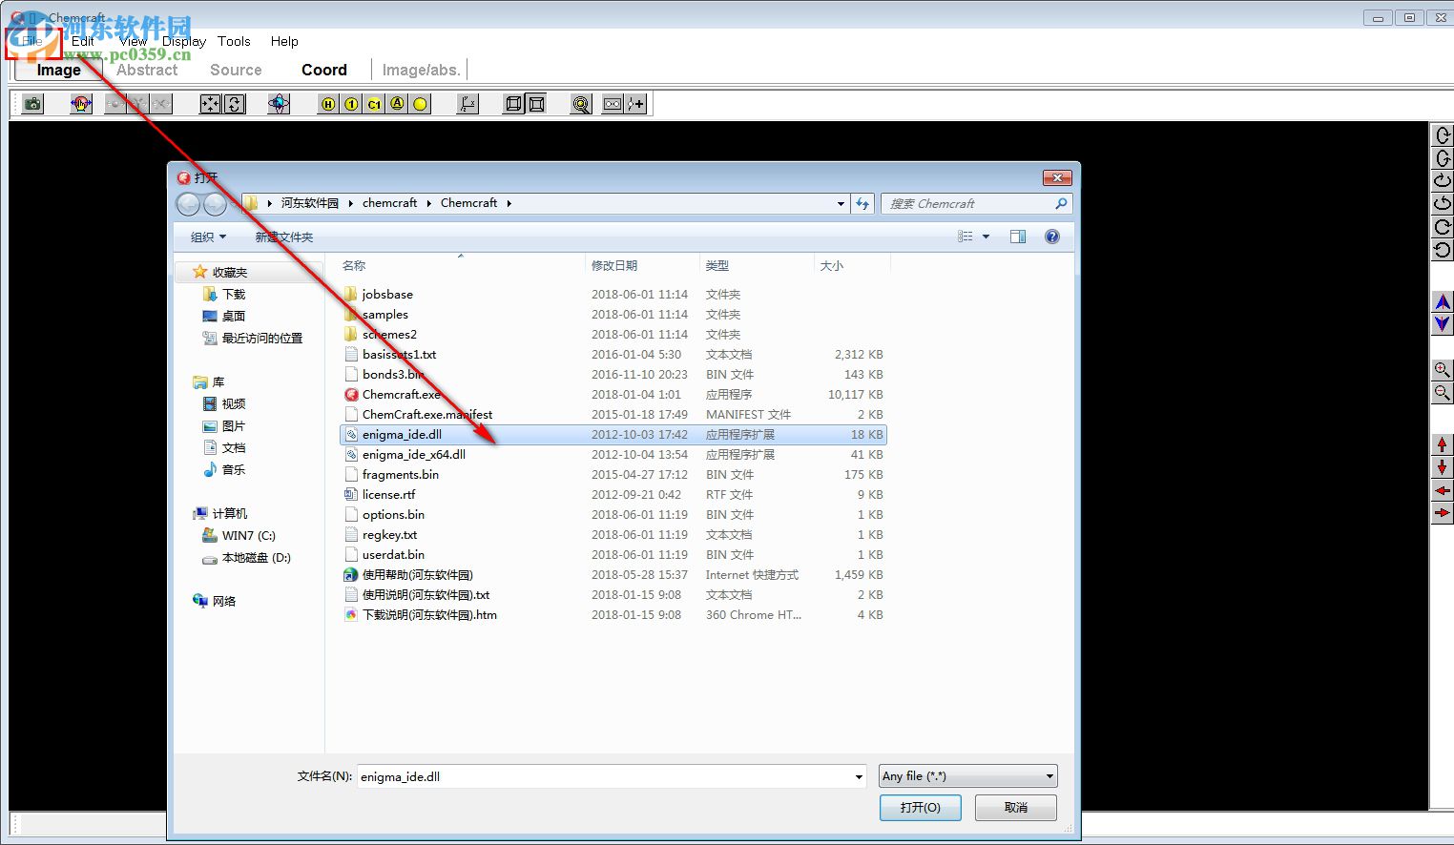Click the red left arrow move icon
The image size is (1454, 845).
[x=1443, y=490]
